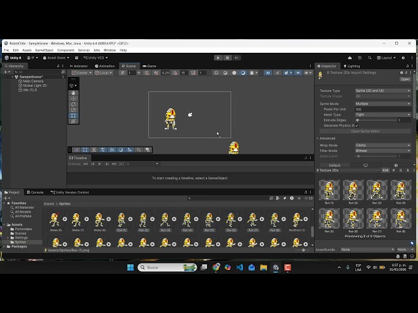
Task: Select the Sprites folder
Action: (x=20, y=242)
